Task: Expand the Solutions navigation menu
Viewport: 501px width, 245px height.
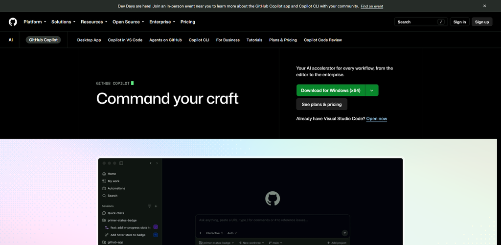Action: (x=63, y=22)
